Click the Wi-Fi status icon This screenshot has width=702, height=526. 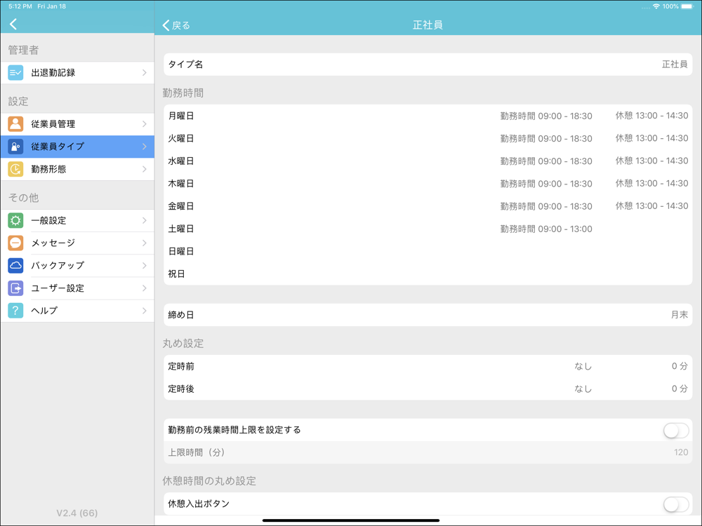[656, 6]
